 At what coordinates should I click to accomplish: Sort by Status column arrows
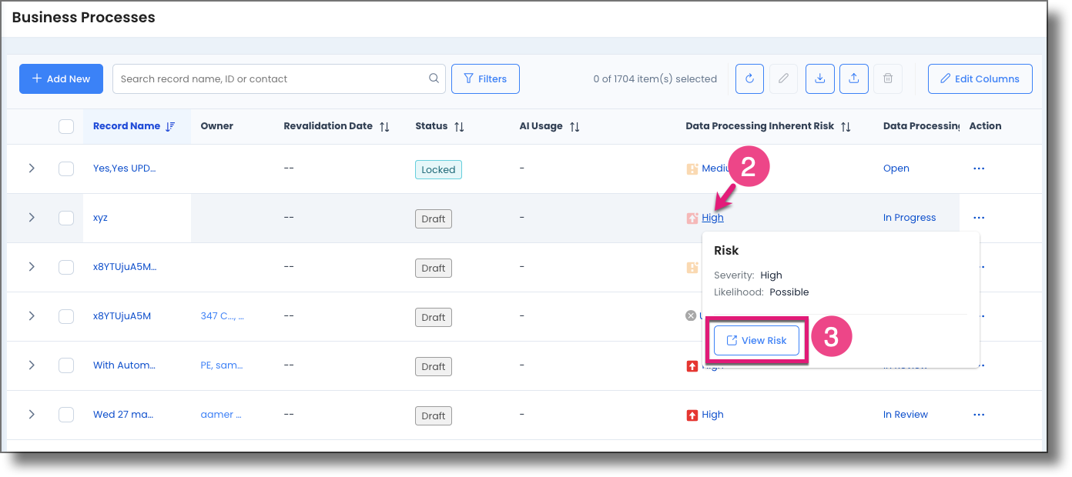click(x=459, y=126)
